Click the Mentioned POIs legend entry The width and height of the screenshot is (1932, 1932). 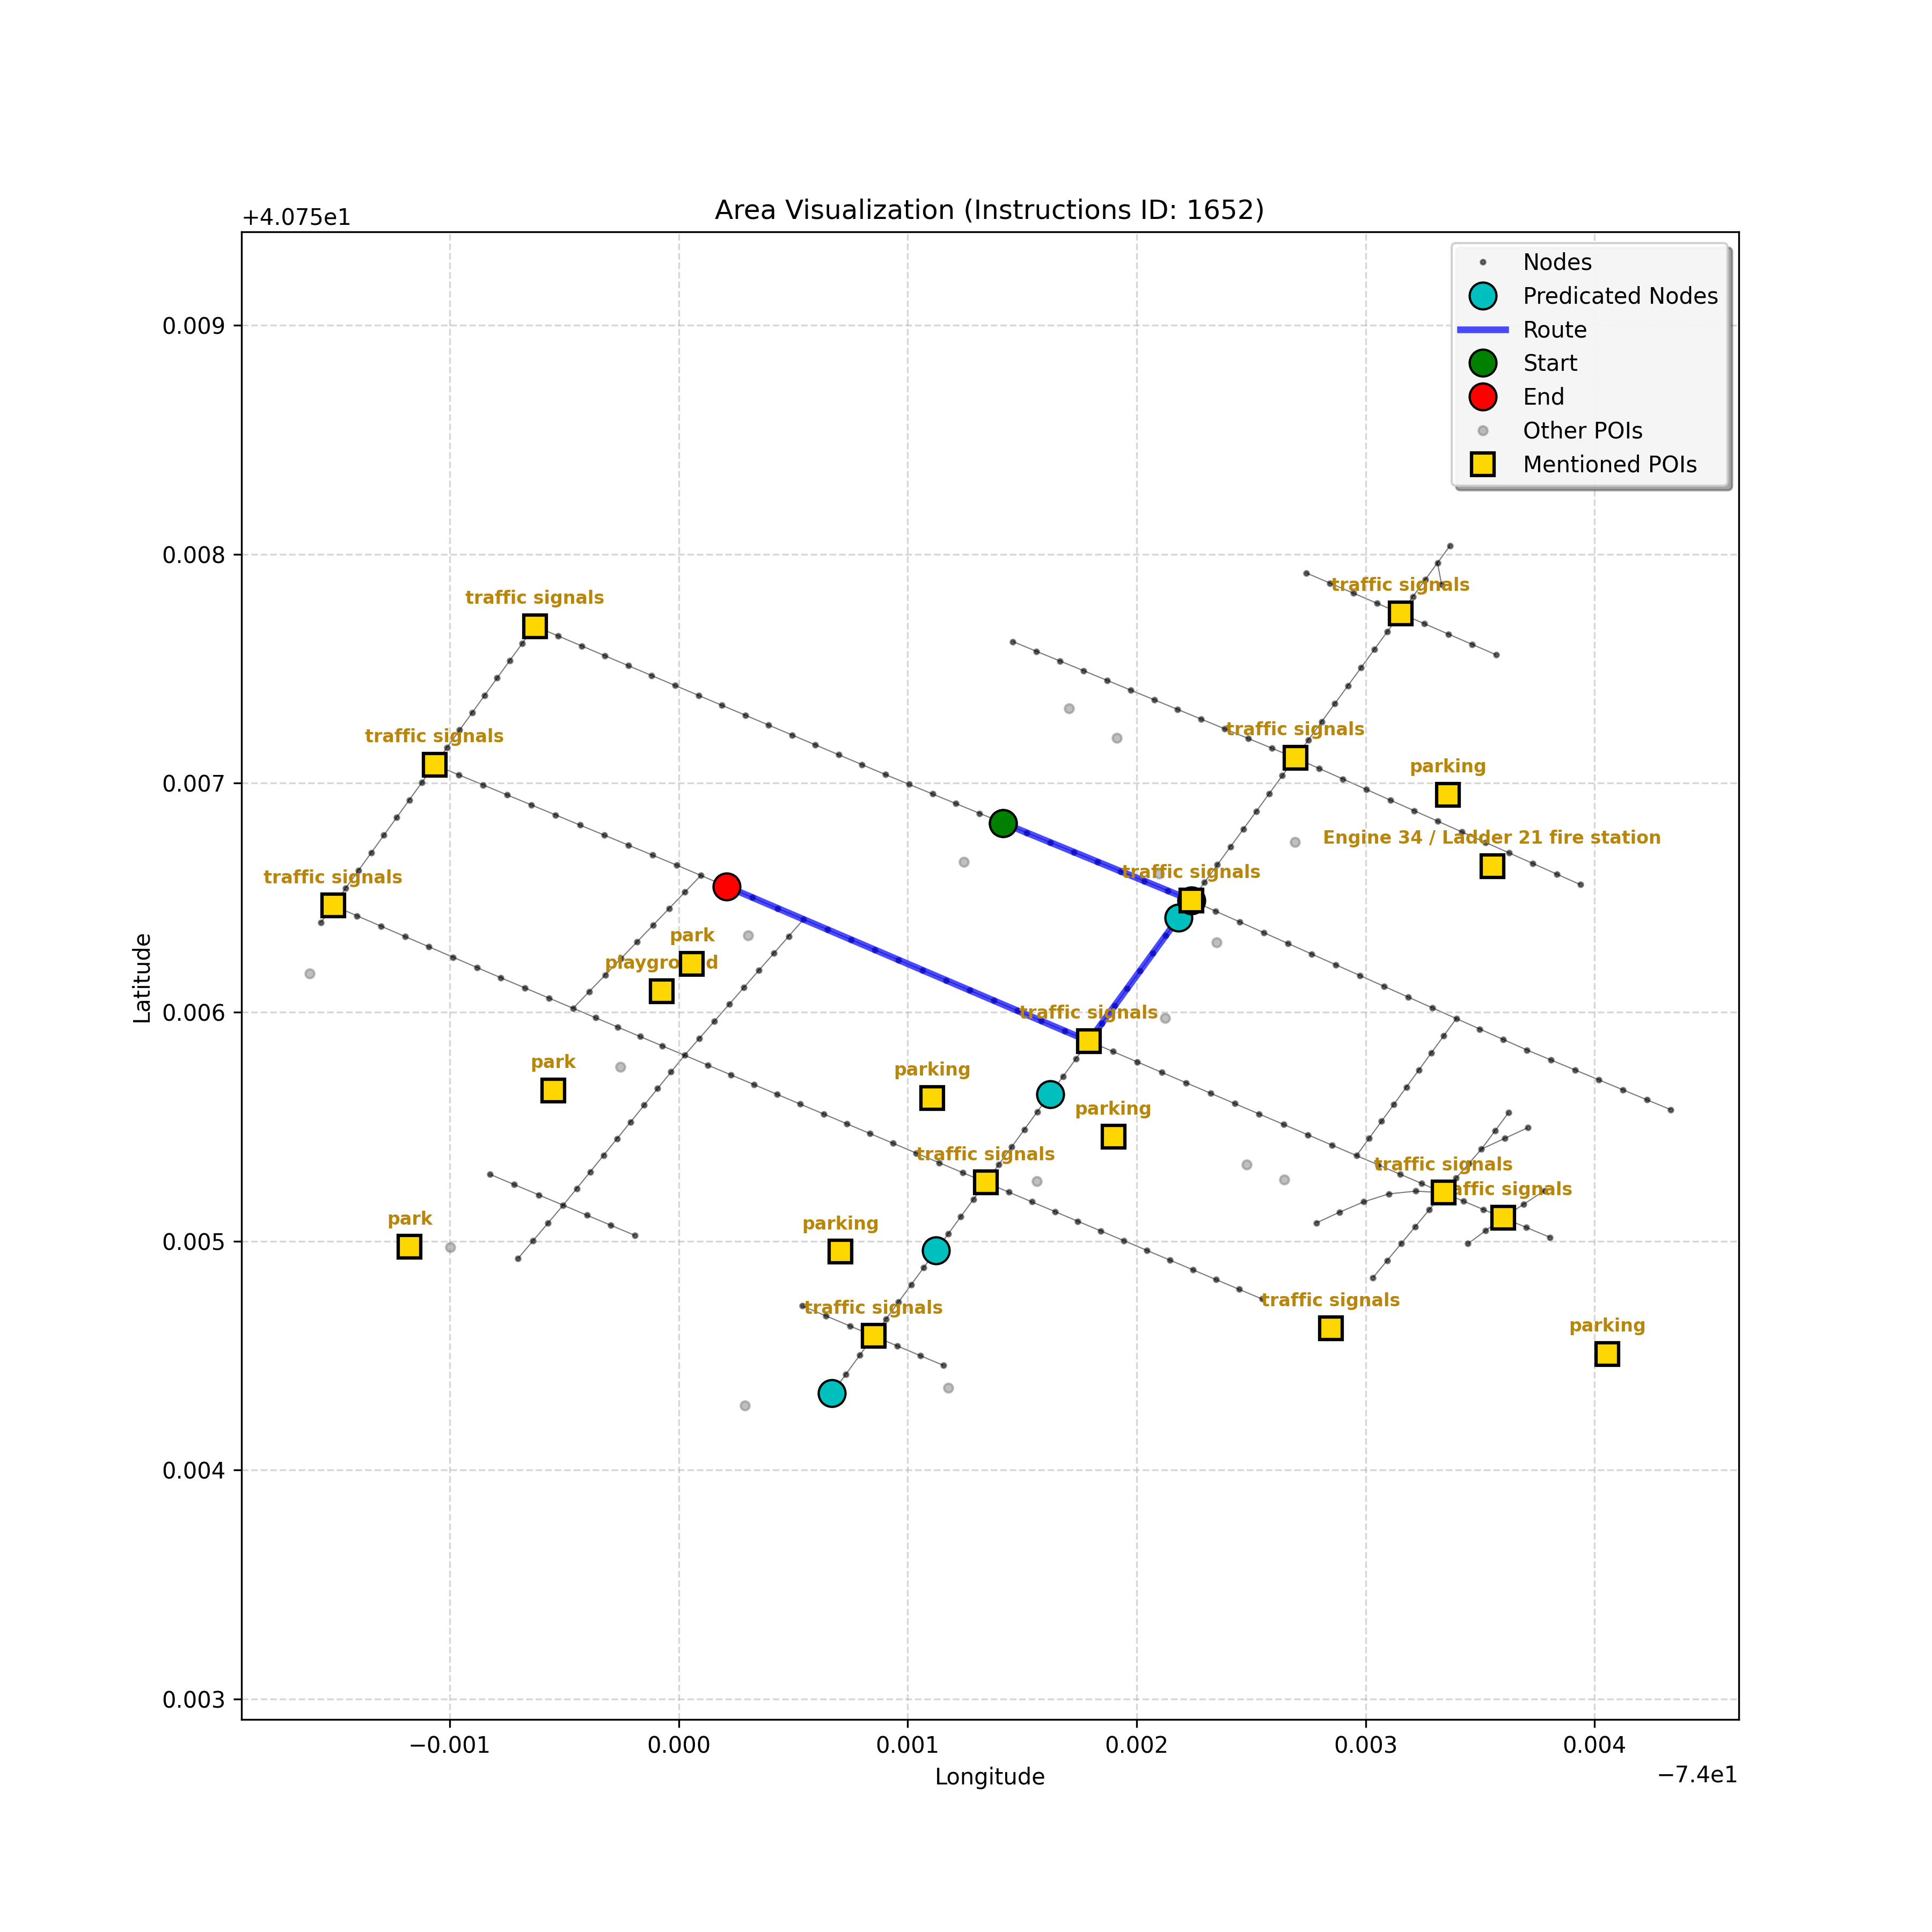coord(1609,465)
